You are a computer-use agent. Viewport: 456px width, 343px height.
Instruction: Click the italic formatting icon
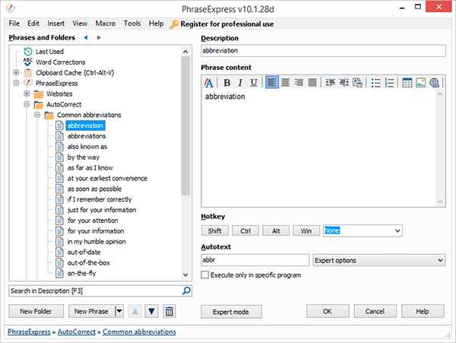239,83
